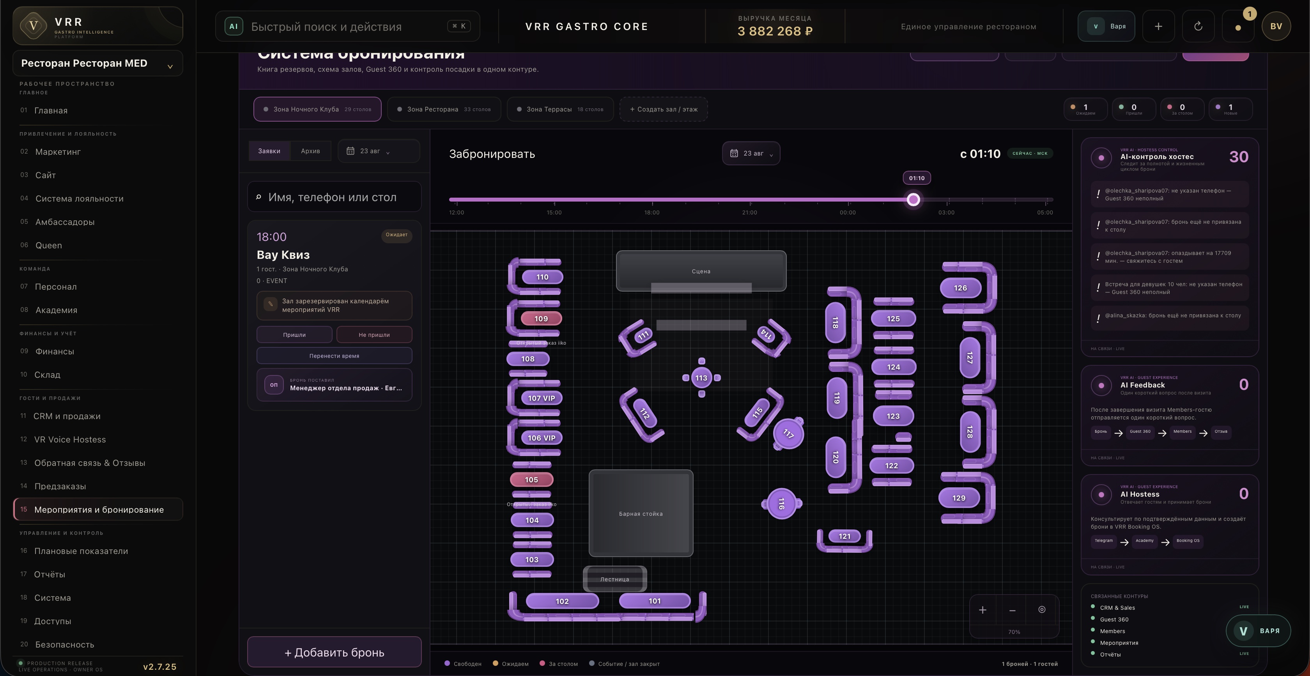The image size is (1310, 676).
Task: Click the 01:10 time slider handle
Action: (x=913, y=200)
